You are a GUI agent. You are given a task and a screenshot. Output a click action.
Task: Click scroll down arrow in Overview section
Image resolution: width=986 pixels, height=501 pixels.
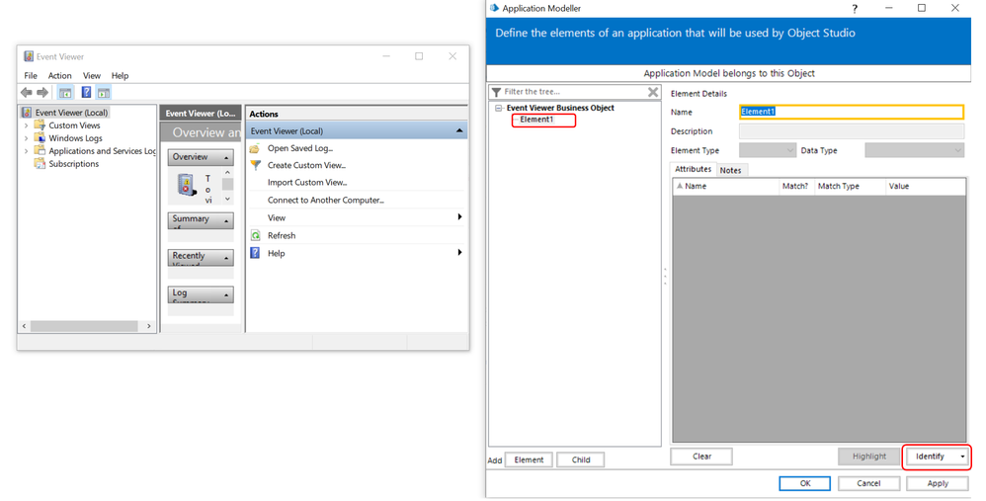[x=227, y=199]
